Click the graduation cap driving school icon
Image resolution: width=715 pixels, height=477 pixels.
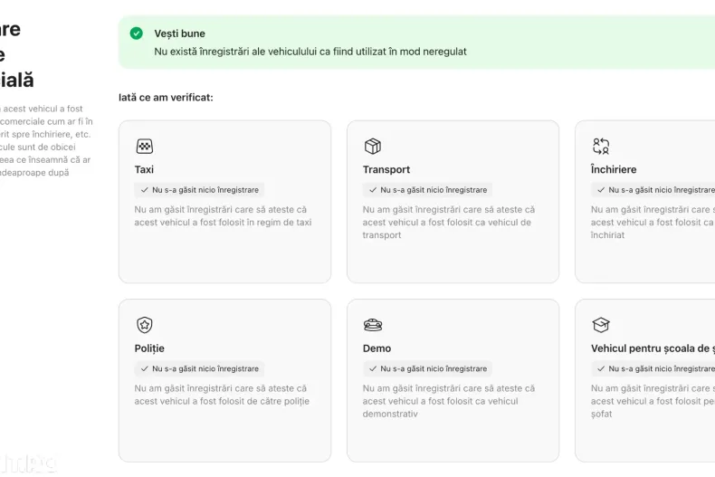pyautogui.click(x=601, y=325)
